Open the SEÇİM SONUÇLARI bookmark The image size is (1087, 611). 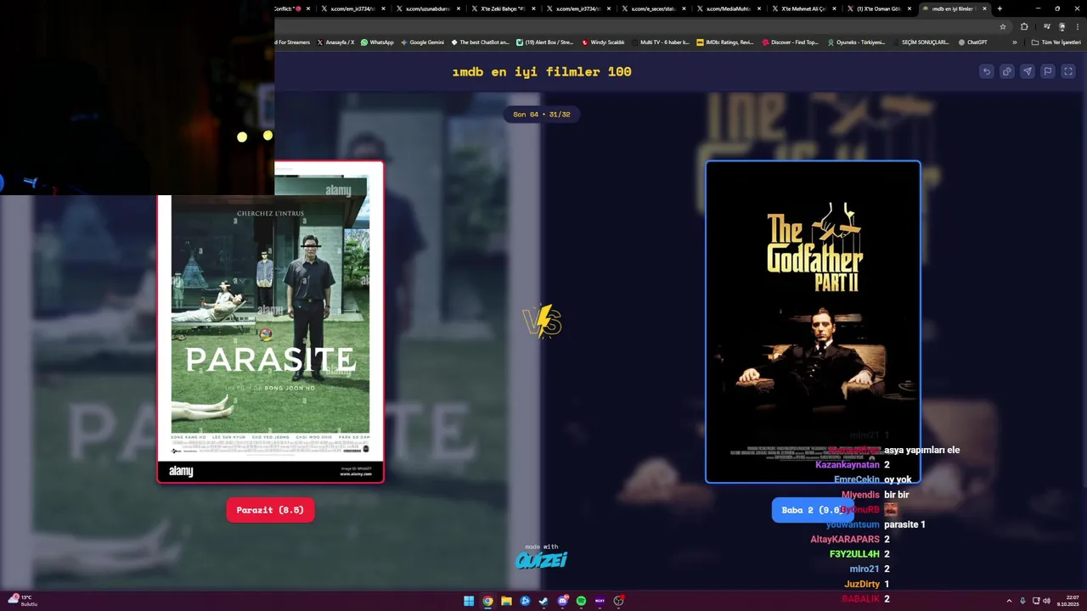pos(921,42)
